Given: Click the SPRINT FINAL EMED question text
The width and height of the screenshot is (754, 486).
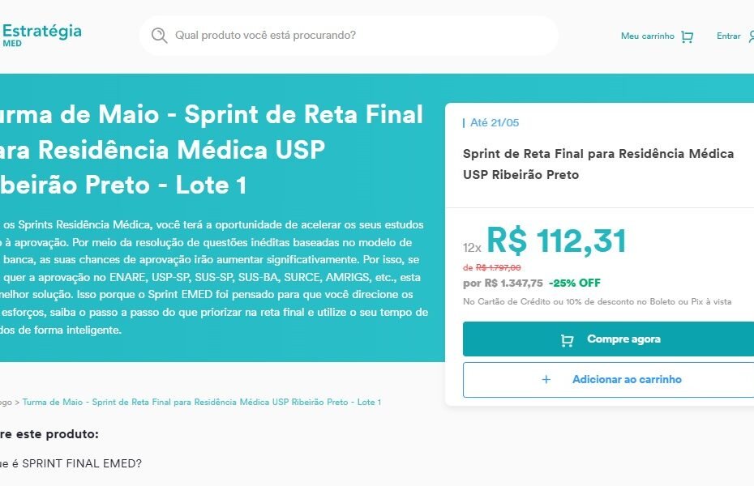Looking at the screenshot, I should pos(71,463).
